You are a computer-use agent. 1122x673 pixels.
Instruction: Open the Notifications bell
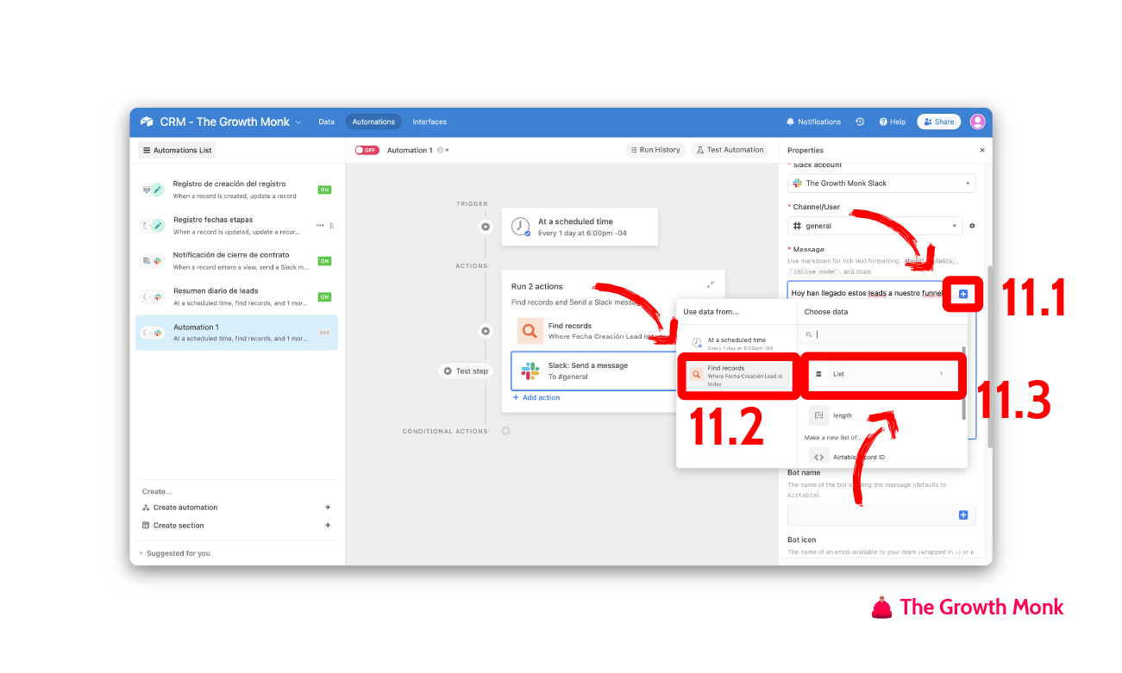[813, 122]
